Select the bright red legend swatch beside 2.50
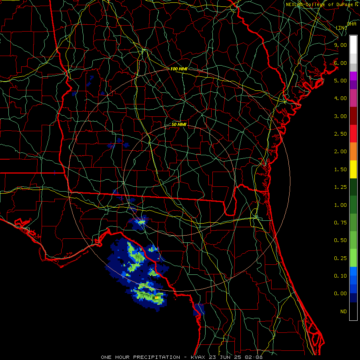 point(353,134)
